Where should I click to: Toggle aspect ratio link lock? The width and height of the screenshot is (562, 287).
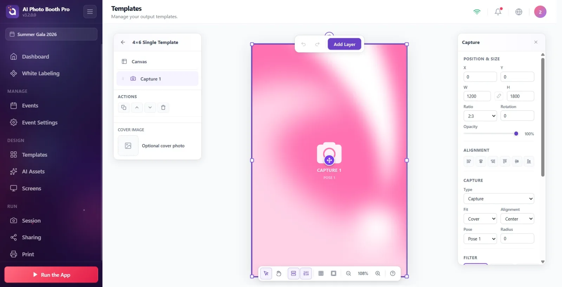click(499, 96)
